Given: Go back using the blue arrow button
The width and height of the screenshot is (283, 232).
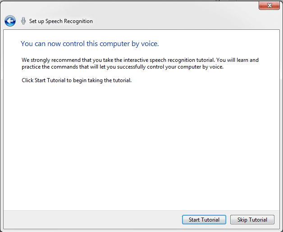Looking at the screenshot, I should (10, 21).
